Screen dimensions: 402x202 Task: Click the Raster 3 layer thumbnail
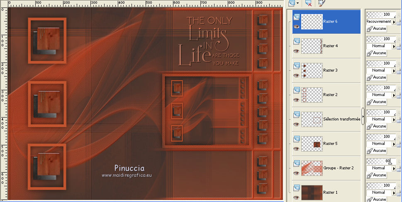[x=312, y=70]
